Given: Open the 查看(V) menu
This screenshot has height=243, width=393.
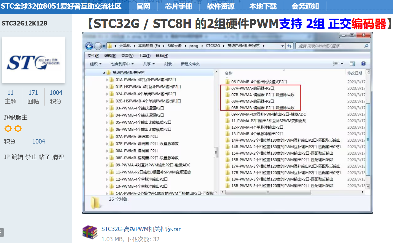Looking at the screenshot, I should pyautogui.click(x=127, y=56).
